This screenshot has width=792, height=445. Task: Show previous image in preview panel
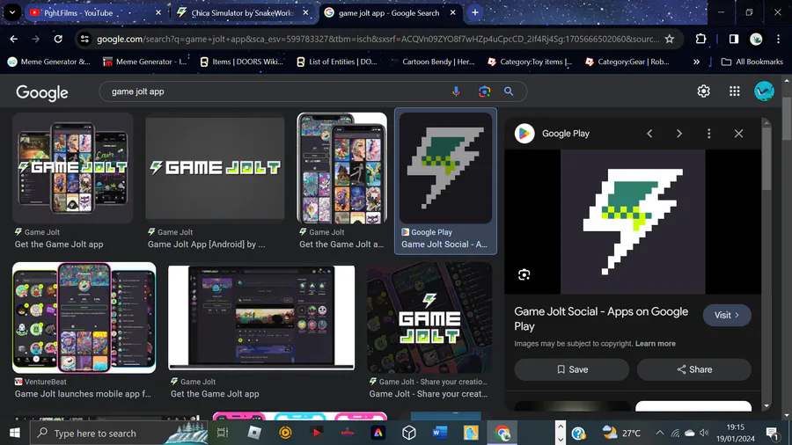point(649,134)
